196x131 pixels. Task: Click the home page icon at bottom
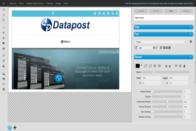9,127
